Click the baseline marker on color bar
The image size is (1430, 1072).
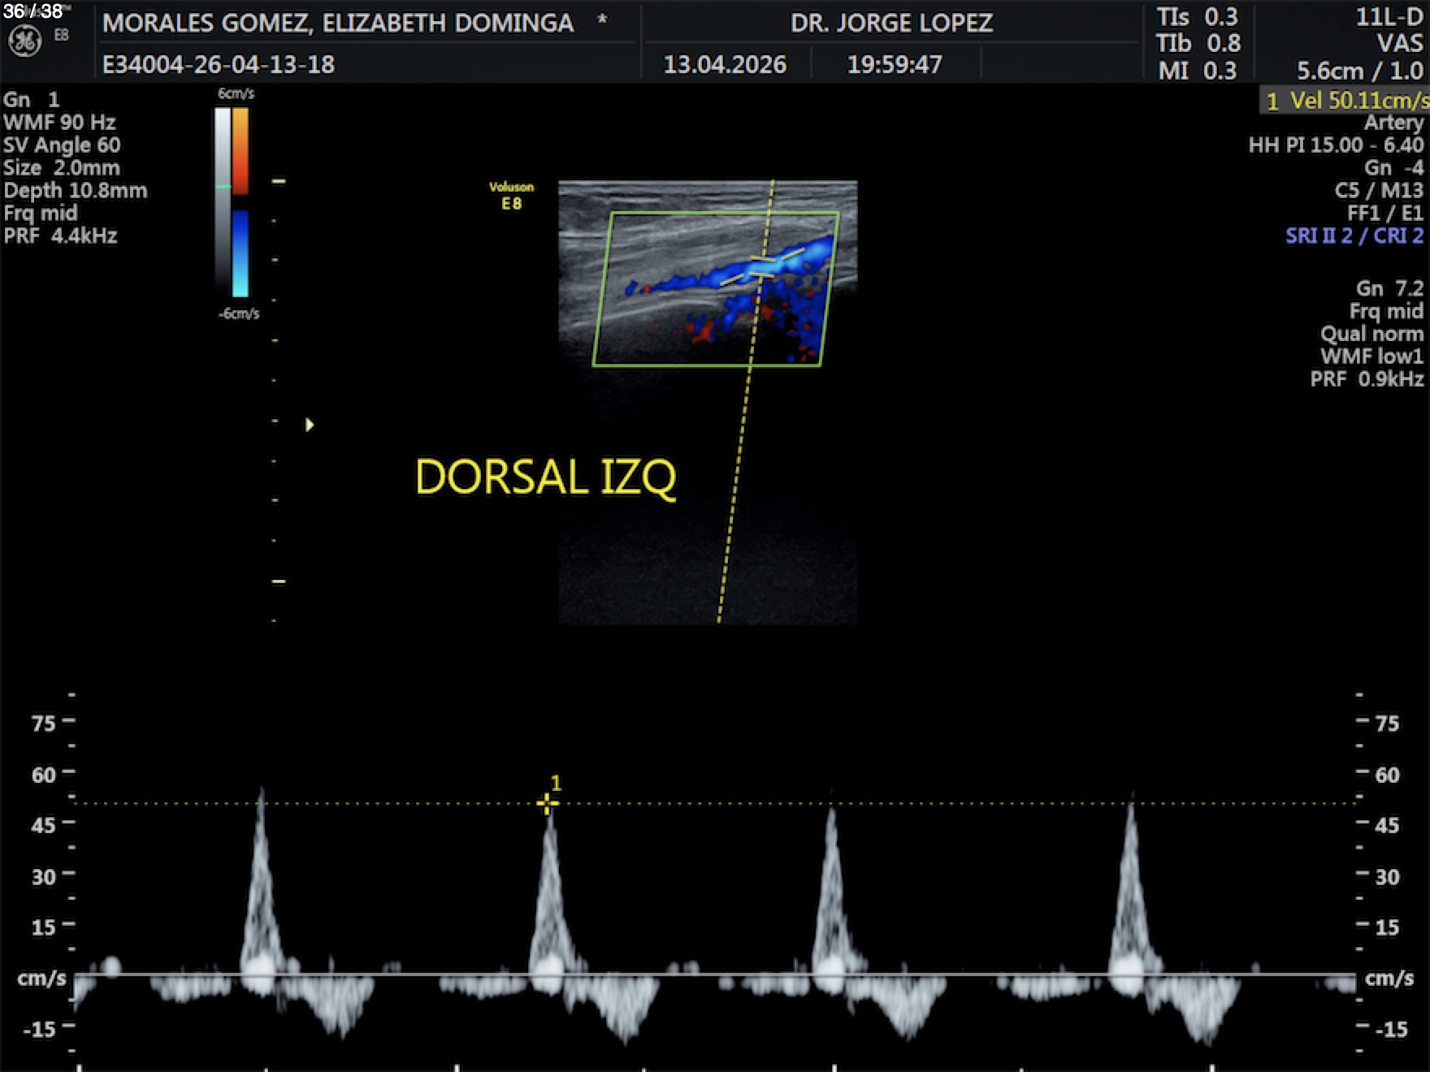click(223, 187)
